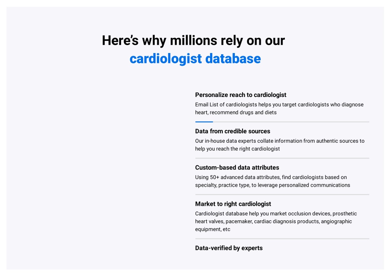The image size is (391, 276).
Task: Click 'Cardiologist database help you market' description
Action: (x=276, y=221)
